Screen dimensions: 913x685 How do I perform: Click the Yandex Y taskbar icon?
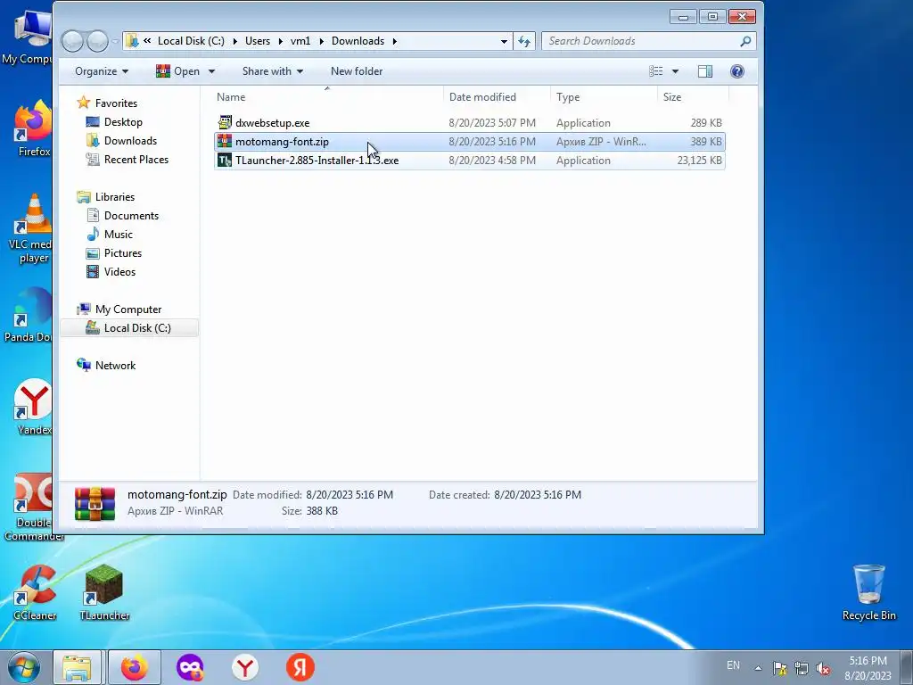coord(245,667)
